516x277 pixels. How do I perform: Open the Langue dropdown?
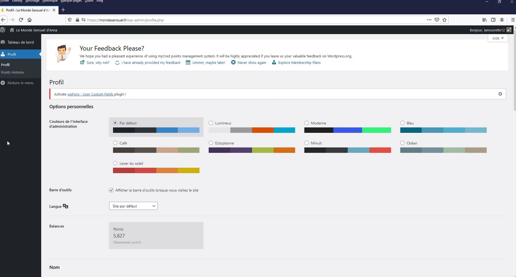coord(133,206)
